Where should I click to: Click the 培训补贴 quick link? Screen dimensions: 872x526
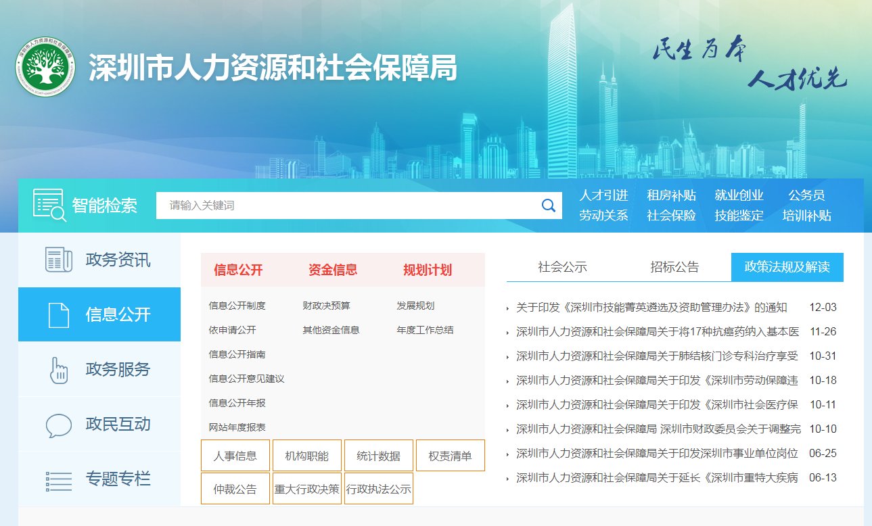pos(807,216)
